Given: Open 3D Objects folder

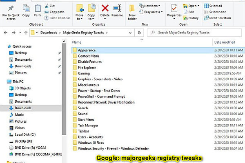Looking at the screenshot, I should 20,88.
